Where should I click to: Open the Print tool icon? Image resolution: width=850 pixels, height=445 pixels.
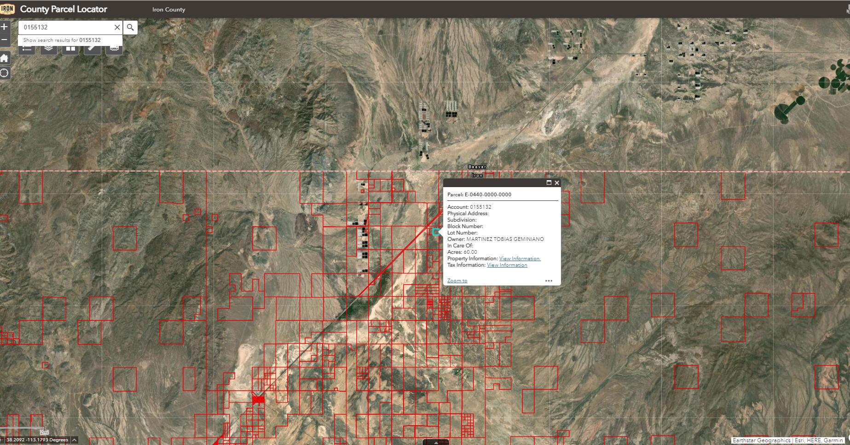[x=114, y=49]
